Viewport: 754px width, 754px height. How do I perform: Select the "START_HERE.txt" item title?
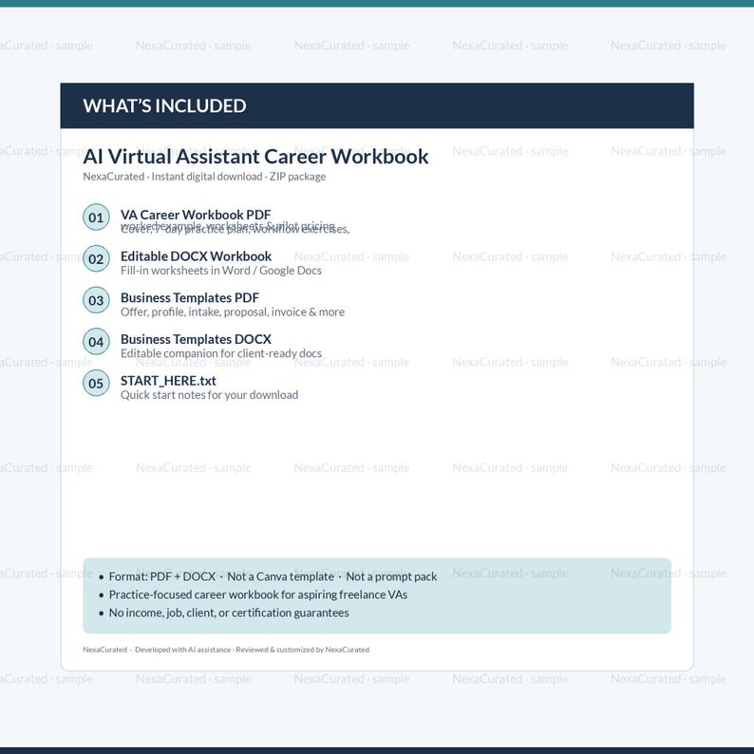(168, 381)
